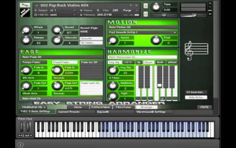The width and height of the screenshot is (236, 148).
Task: Open the Current Presets tab
Action: click(x=76, y=112)
